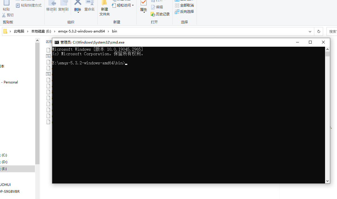Image resolution: width=337 pixels, height=199 pixels.
Task: Click Paste shortcut (粘贴快捷方式)
Action: [x=29, y=5]
